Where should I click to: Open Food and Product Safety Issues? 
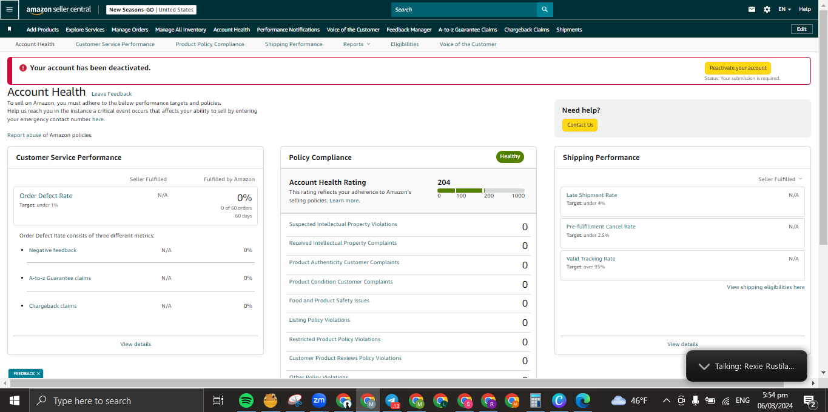pyautogui.click(x=329, y=301)
